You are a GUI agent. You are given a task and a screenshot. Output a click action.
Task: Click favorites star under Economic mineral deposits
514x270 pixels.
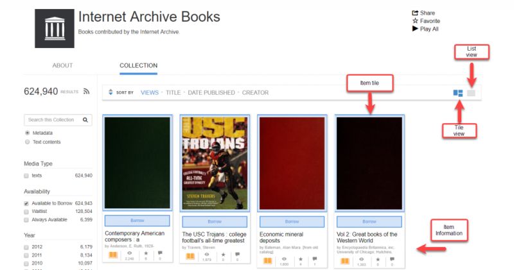301,259
